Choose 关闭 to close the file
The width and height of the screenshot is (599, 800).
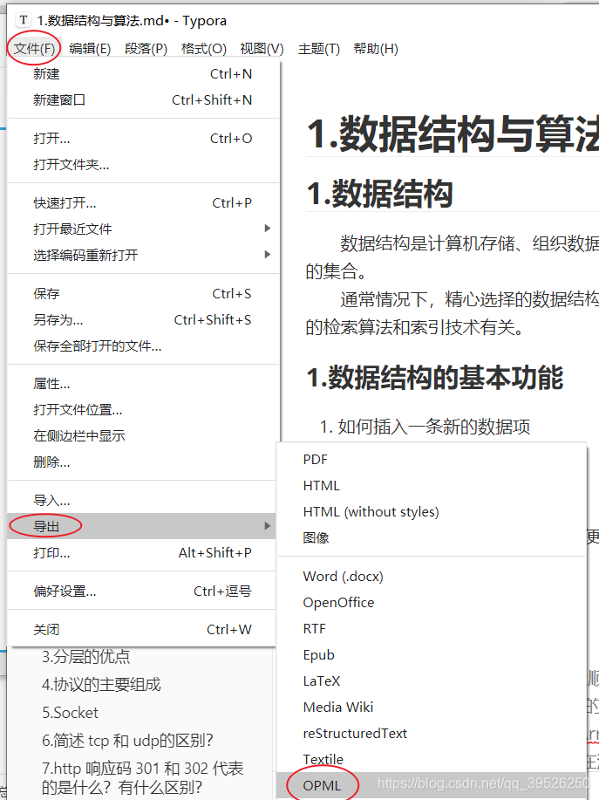pyautogui.click(x=142, y=630)
